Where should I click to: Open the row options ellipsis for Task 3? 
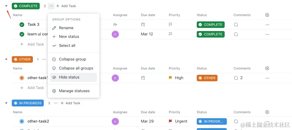pos(267,25)
